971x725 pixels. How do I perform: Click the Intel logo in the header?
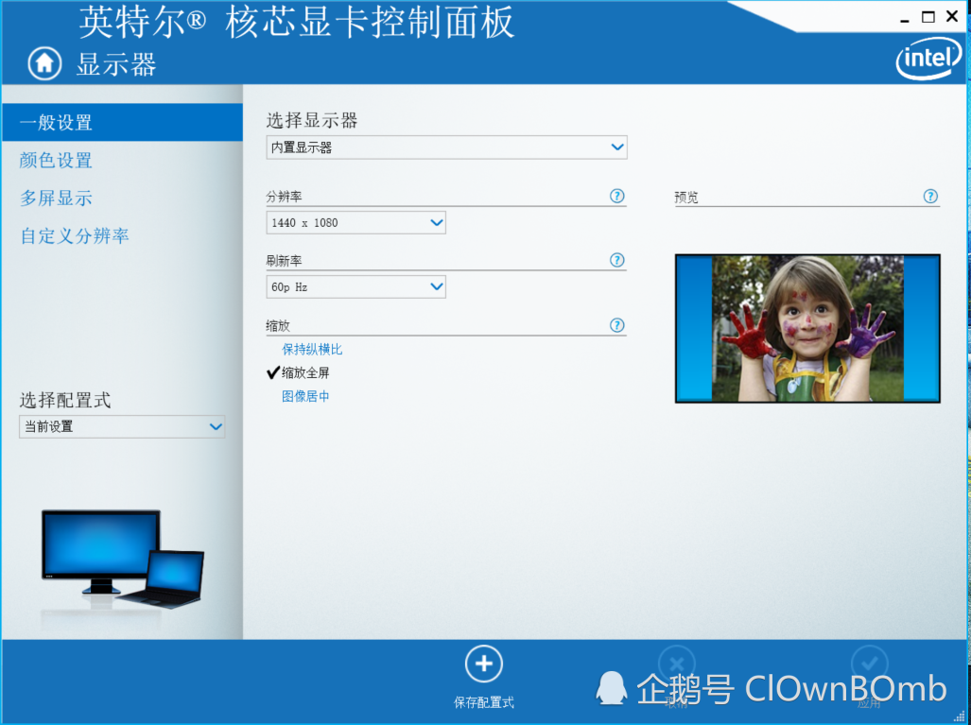927,60
